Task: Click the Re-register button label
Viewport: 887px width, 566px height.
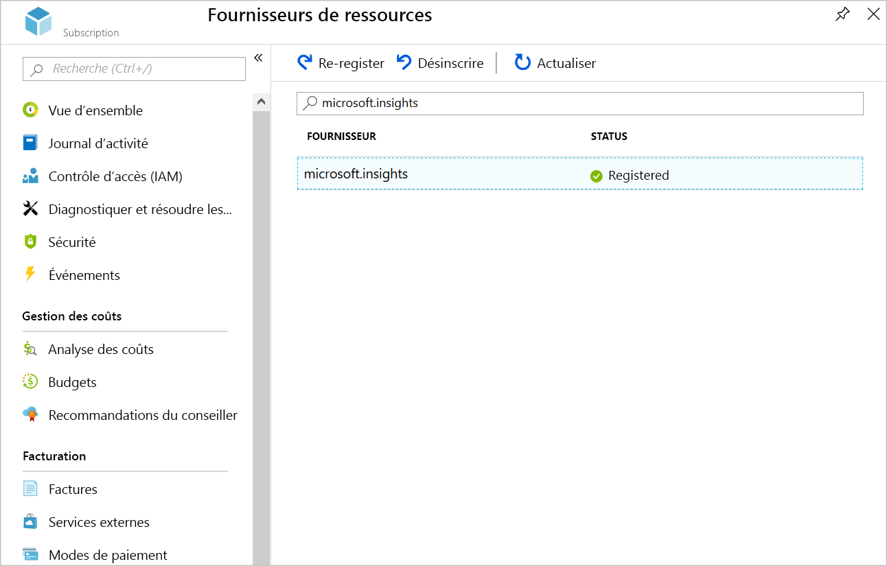Action: tap(352, 63)
